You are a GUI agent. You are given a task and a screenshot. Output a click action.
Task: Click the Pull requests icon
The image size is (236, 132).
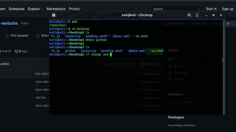pos(7,36)
